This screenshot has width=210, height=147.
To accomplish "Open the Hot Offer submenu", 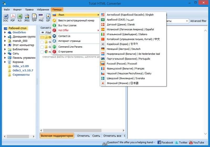I will 76,30.
